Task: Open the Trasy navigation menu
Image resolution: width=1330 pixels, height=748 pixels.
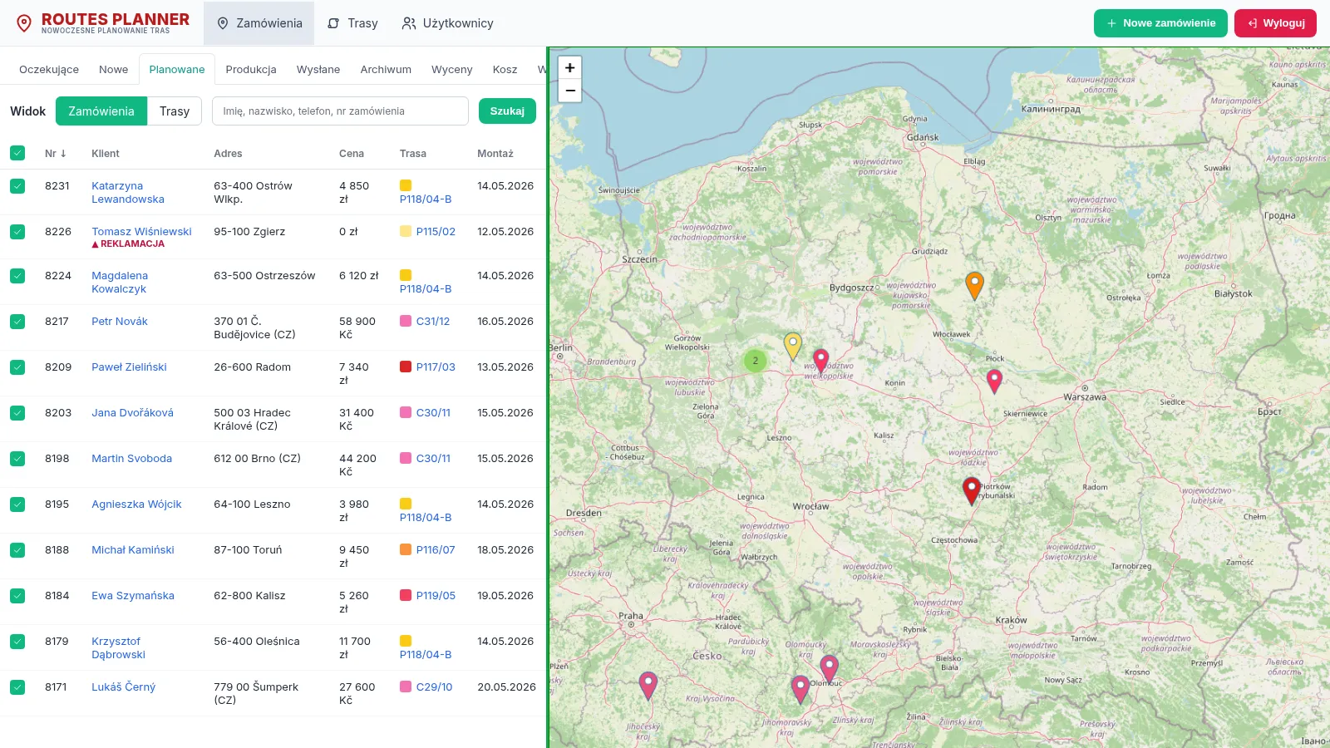Action: pos(352,23)
